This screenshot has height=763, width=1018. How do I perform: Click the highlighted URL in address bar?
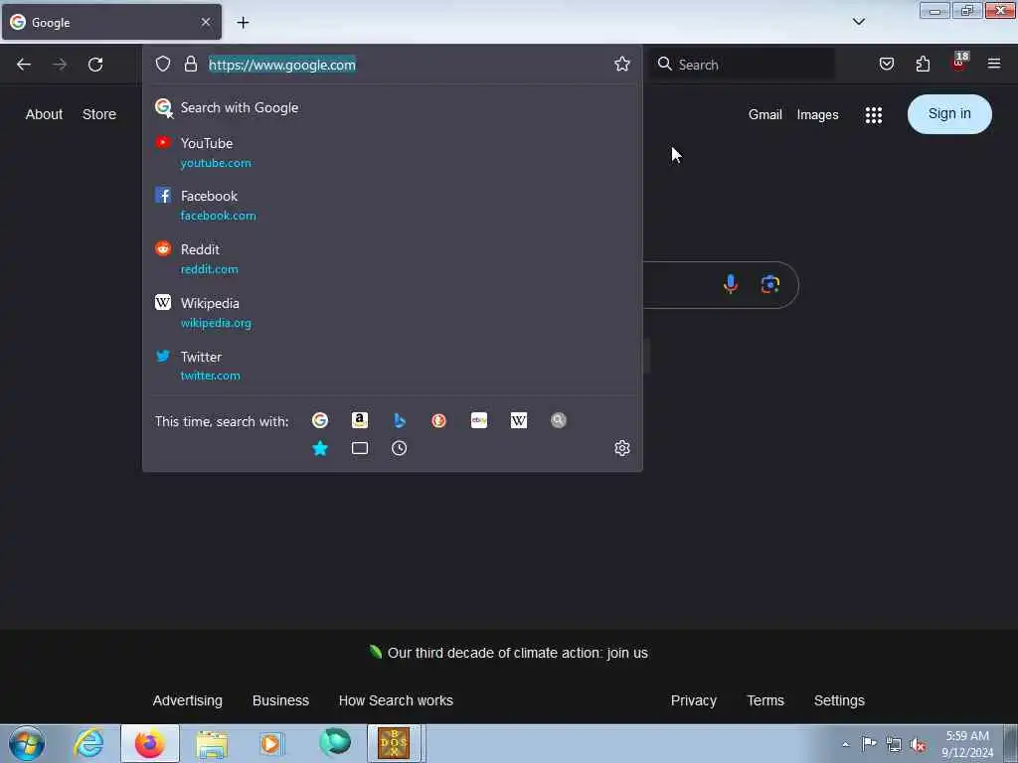[281, 65]
